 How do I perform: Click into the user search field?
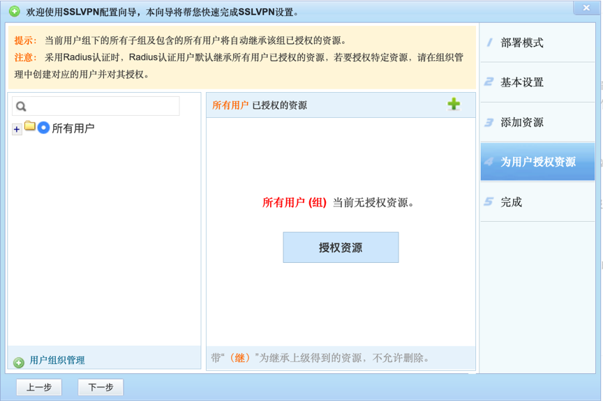pyautogui.click(x=96, y=106)
